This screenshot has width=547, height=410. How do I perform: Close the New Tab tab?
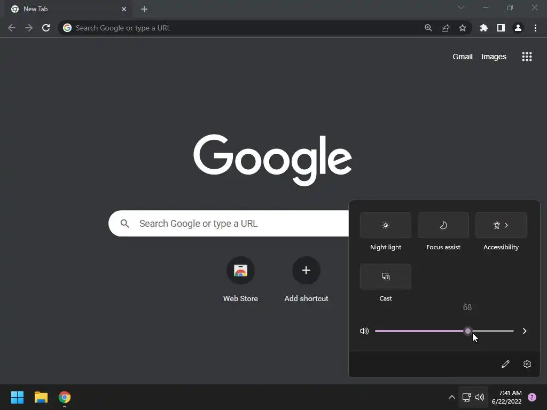124,9
